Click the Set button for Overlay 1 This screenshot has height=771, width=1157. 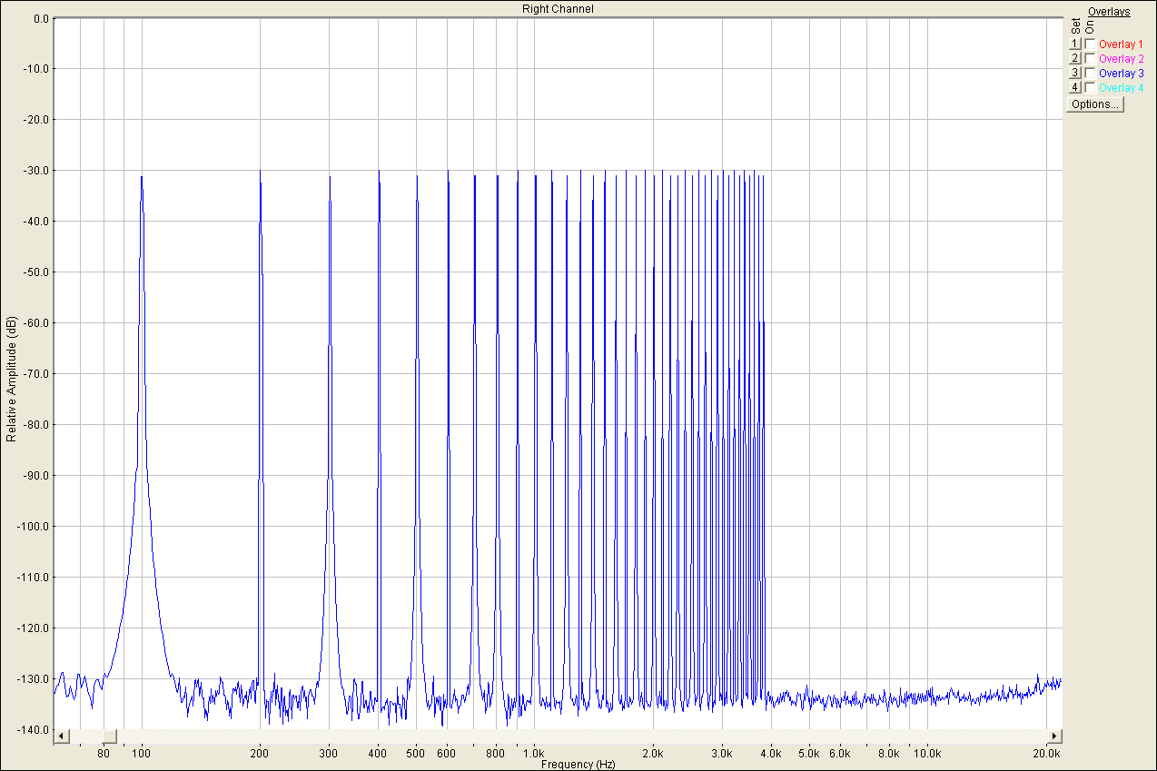[1075, 44]
